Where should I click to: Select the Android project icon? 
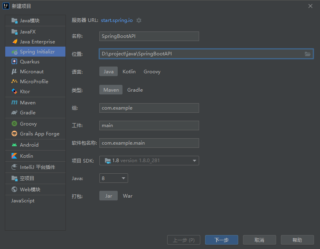(14, 145)
